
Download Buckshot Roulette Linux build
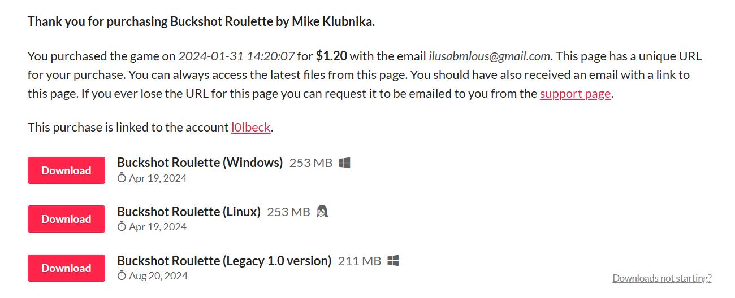tap(66, 219)
